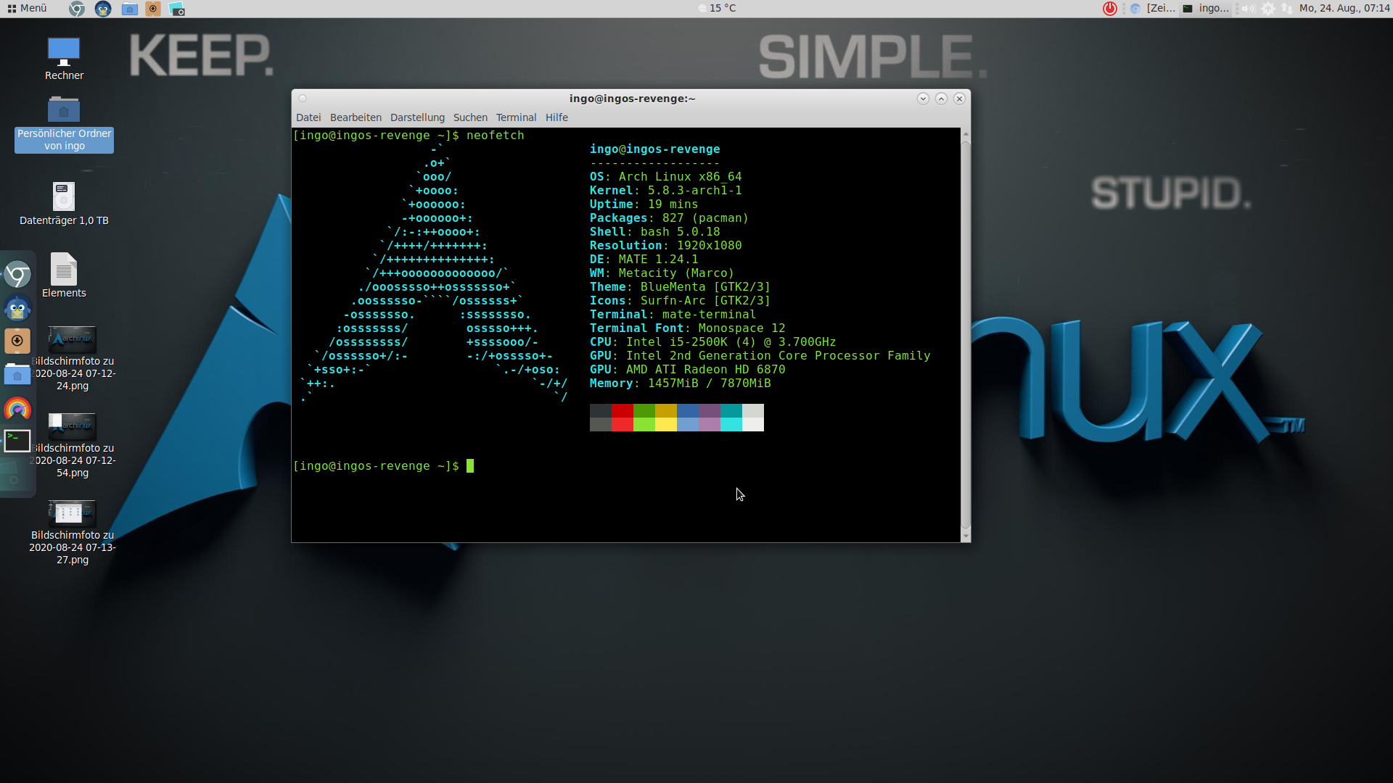Screen dimensions: 1393x783
Task: Minimize the terminal window
Action: tap(923, 99)
